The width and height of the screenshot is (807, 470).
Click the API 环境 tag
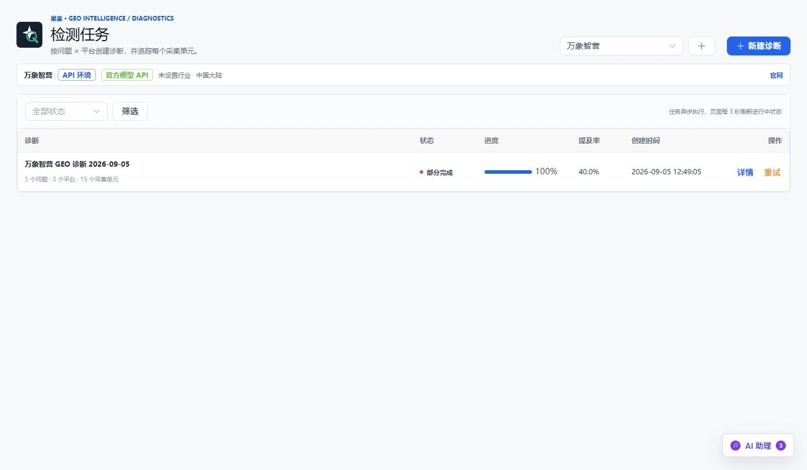(x=77, y=75)
